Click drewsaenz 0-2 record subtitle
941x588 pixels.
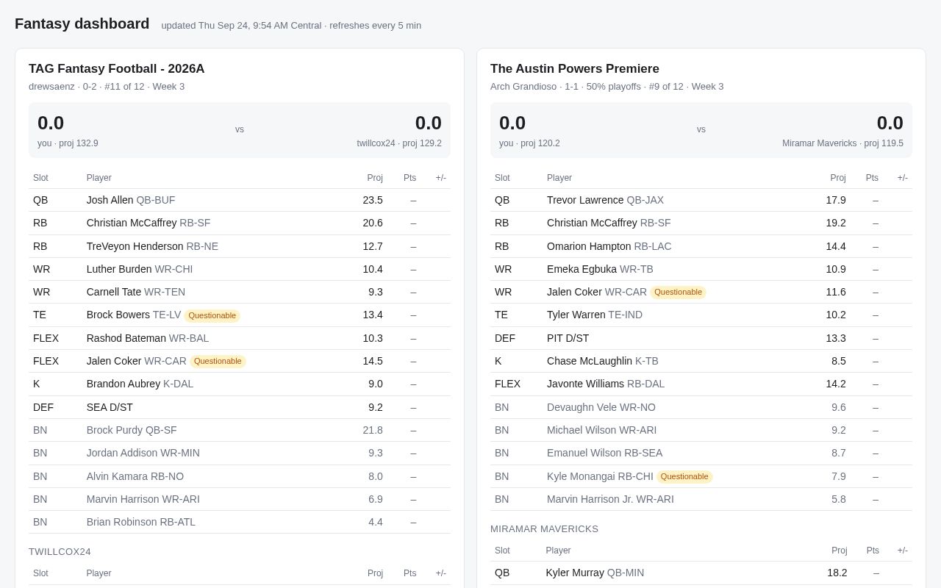pyautogui.click(x=107, y=87)
